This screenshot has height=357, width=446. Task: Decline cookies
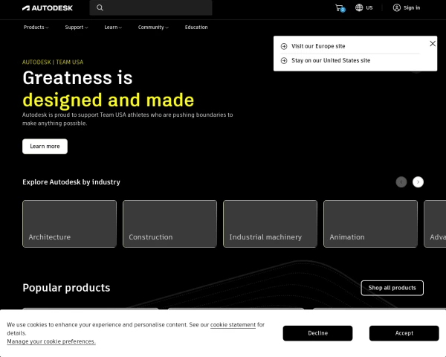317,333
